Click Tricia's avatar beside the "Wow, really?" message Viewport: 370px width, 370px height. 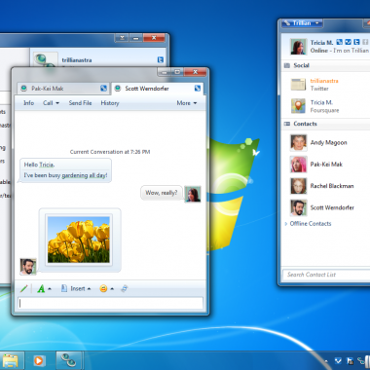193,194
